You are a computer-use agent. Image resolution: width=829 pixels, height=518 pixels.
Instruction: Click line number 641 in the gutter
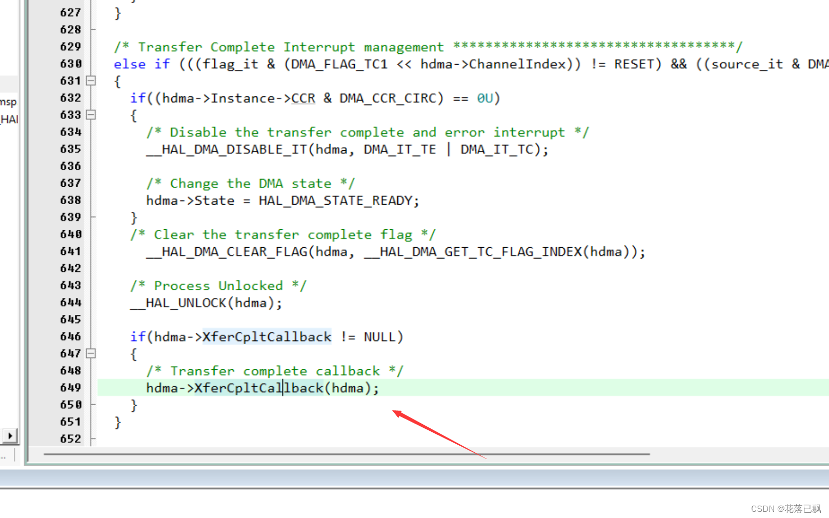pyautogui.click(x=70, y=251)
